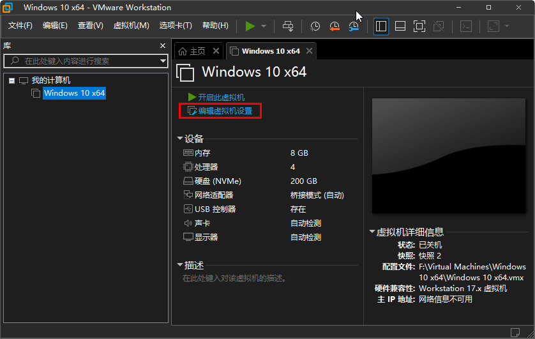Viewport: 535px width, 339px height.
Task: Close the Windows 10 x64 tab
Action: 309,51
